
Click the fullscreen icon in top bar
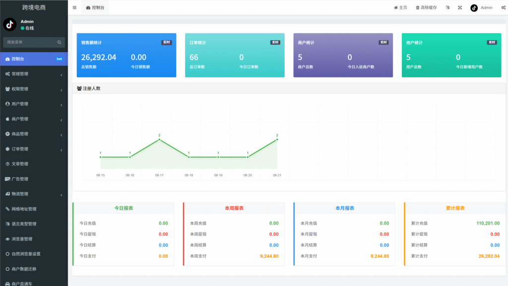pos(459,8)
